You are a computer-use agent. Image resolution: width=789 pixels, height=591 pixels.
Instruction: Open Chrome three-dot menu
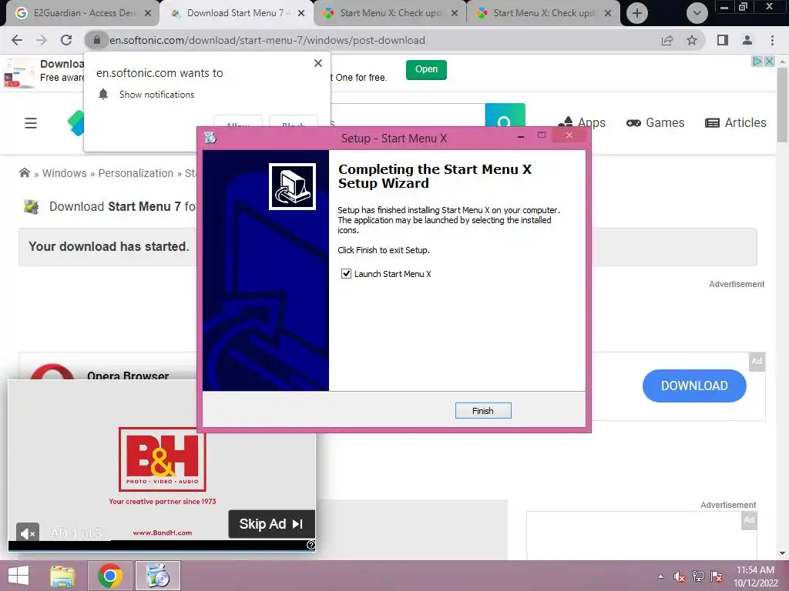click(x=772, y=40)
